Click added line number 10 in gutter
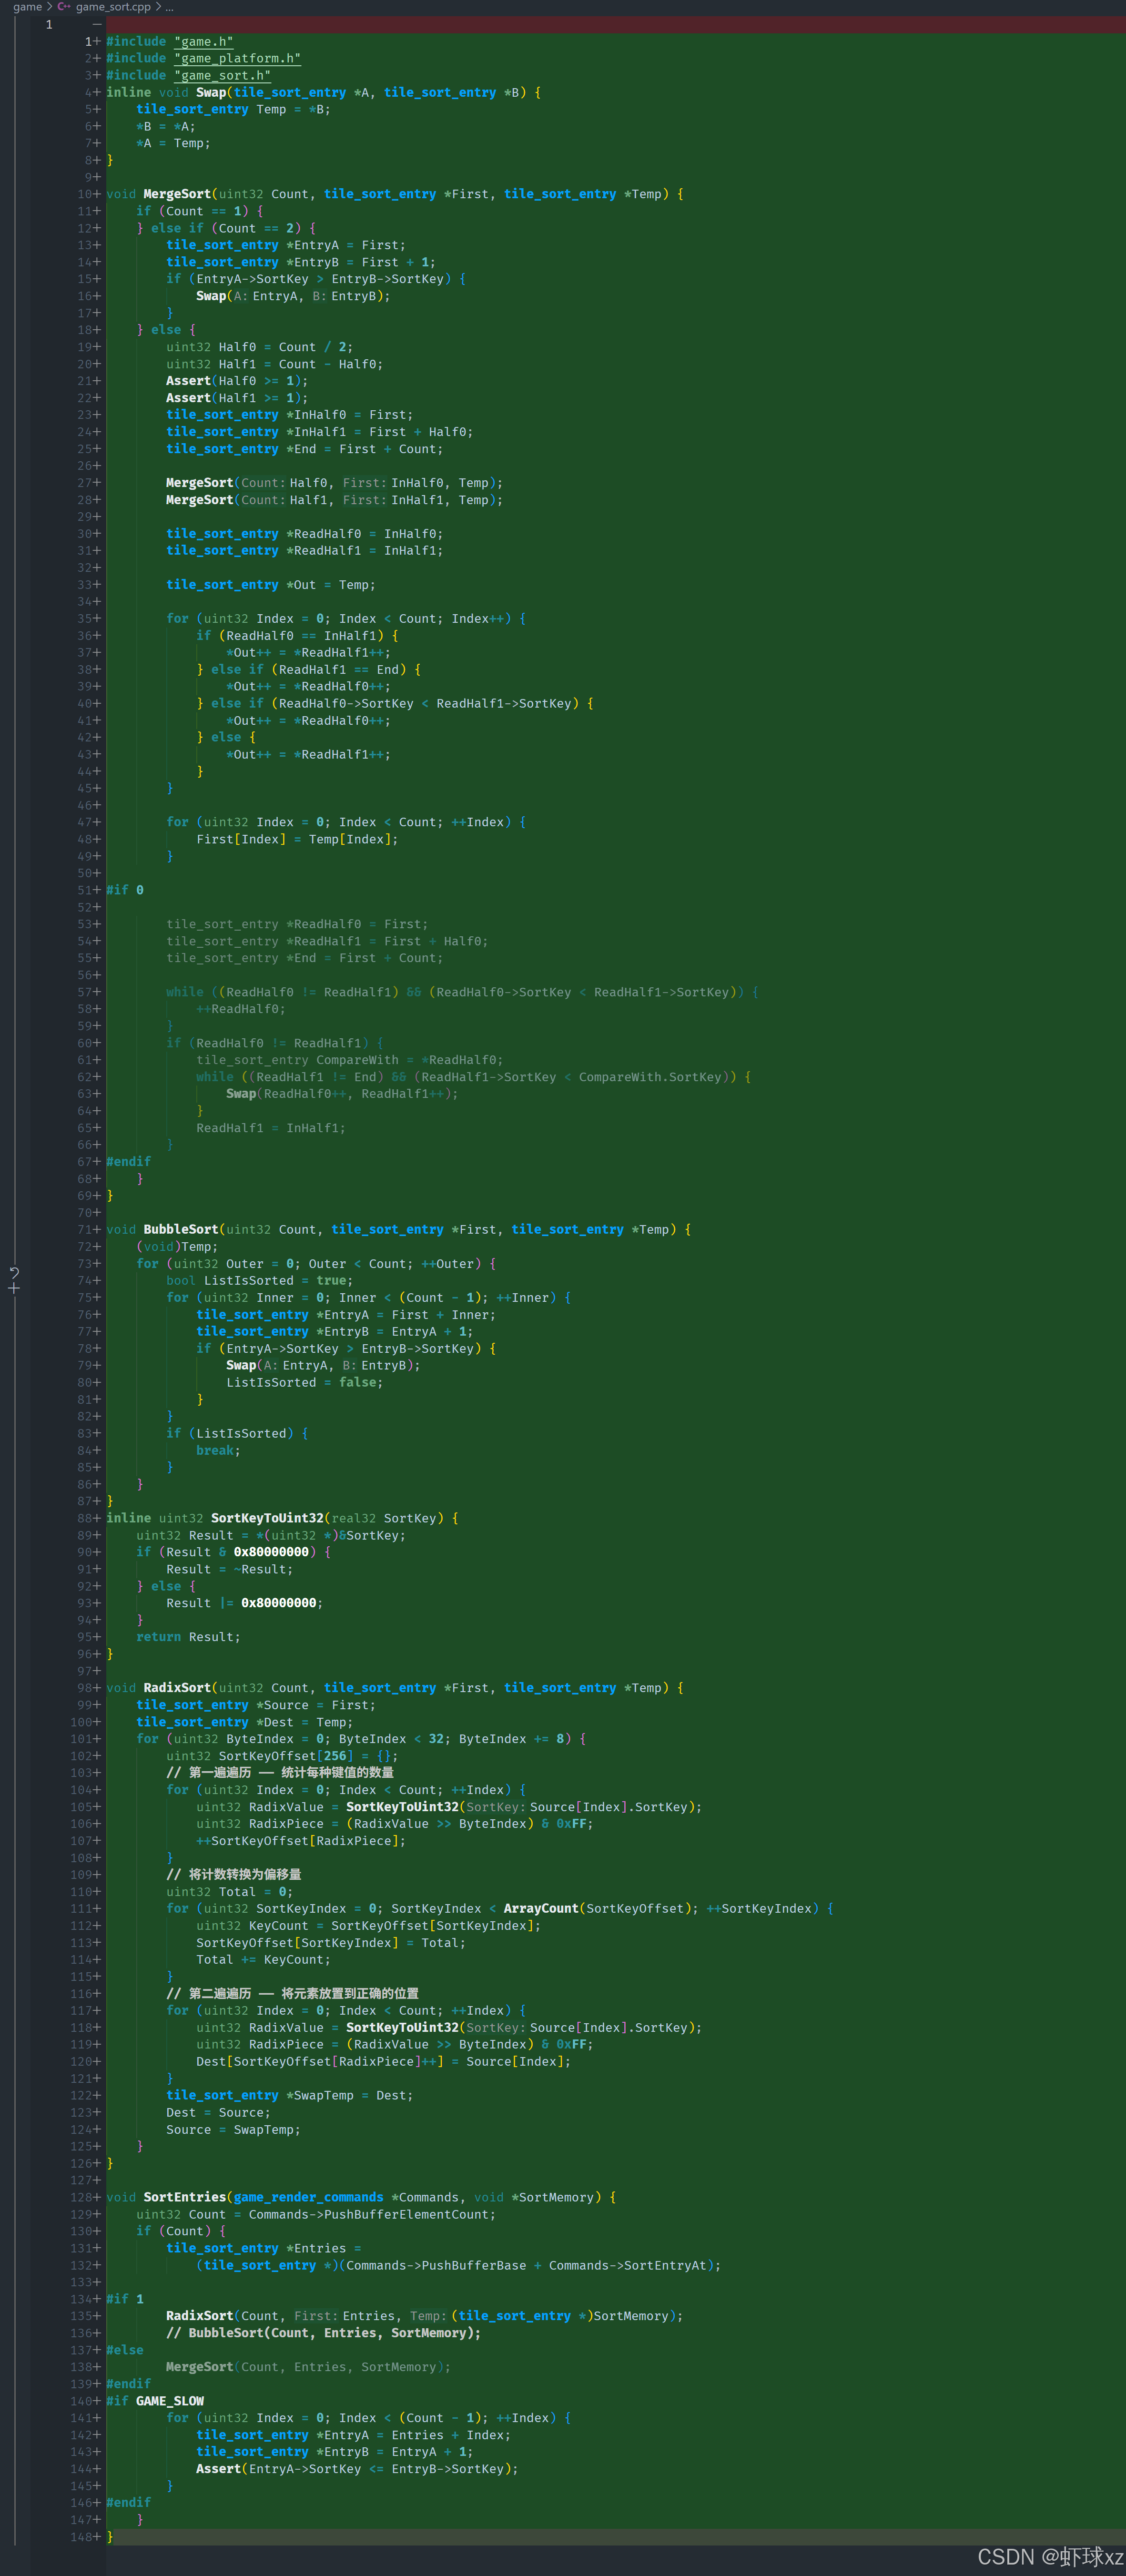 [89, 195]
